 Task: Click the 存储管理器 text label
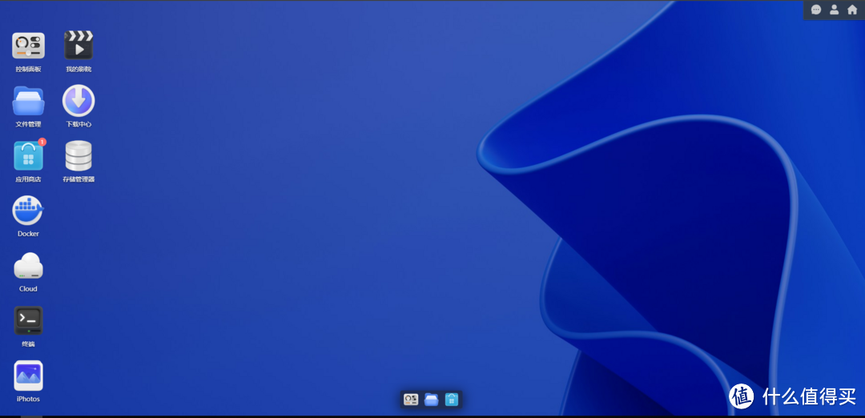[78, 179]
